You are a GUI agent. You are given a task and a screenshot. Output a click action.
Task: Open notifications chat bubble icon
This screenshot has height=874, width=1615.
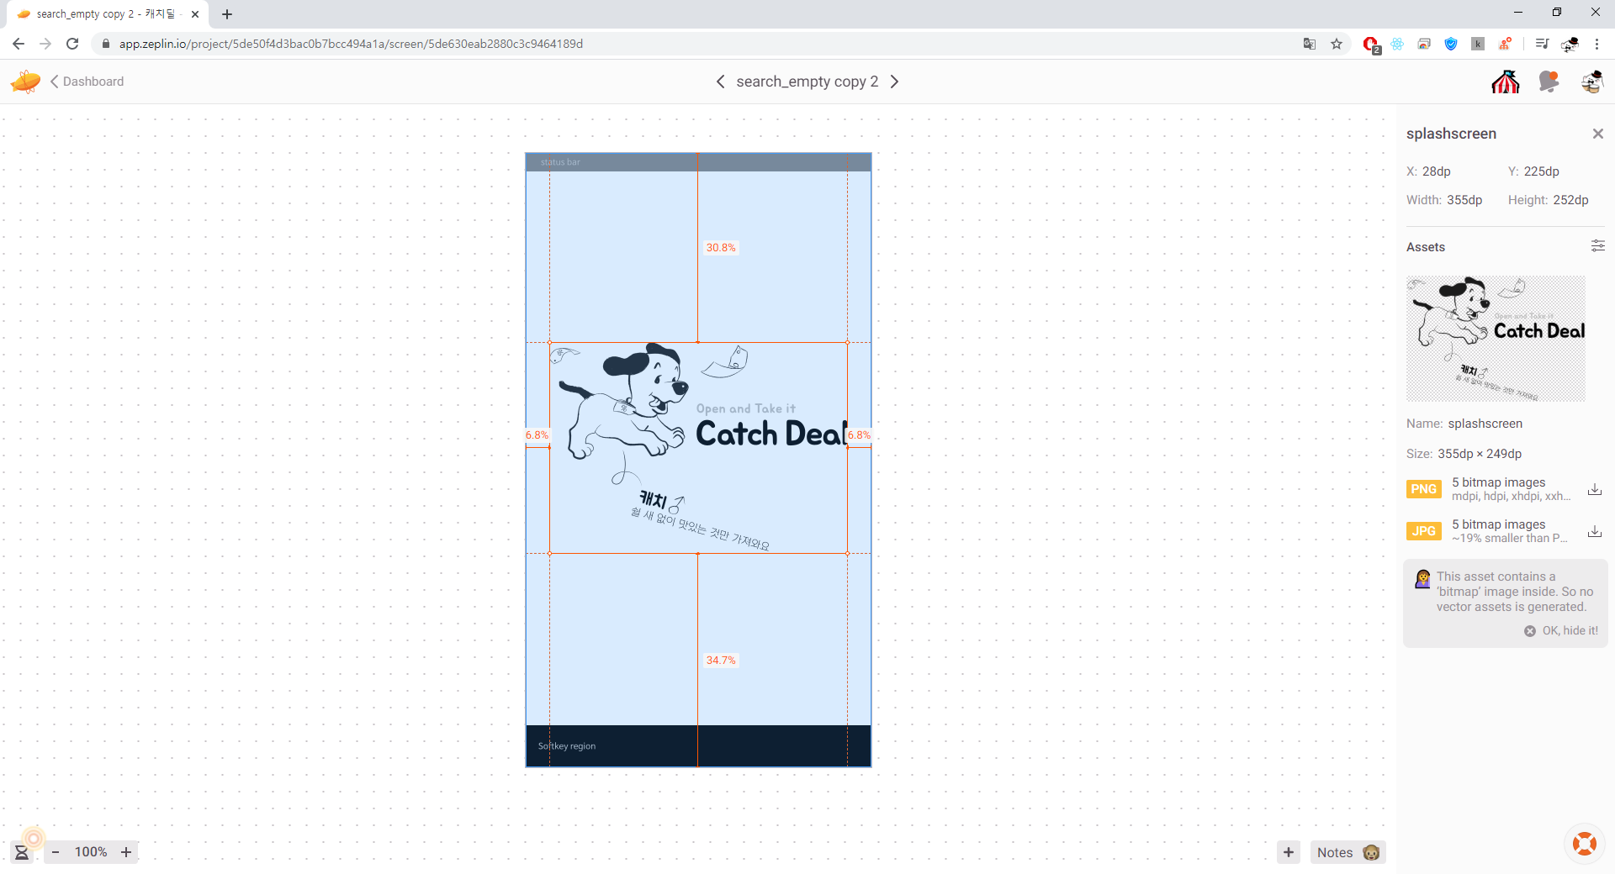pos(1549,82)
